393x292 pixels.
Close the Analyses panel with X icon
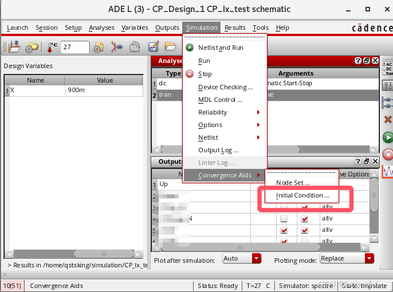click(375, 61)
